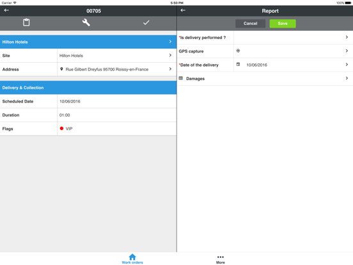Open the wrench tools tab
The height and width of the screenshot is (265, 353).
(x=86, y=22)
